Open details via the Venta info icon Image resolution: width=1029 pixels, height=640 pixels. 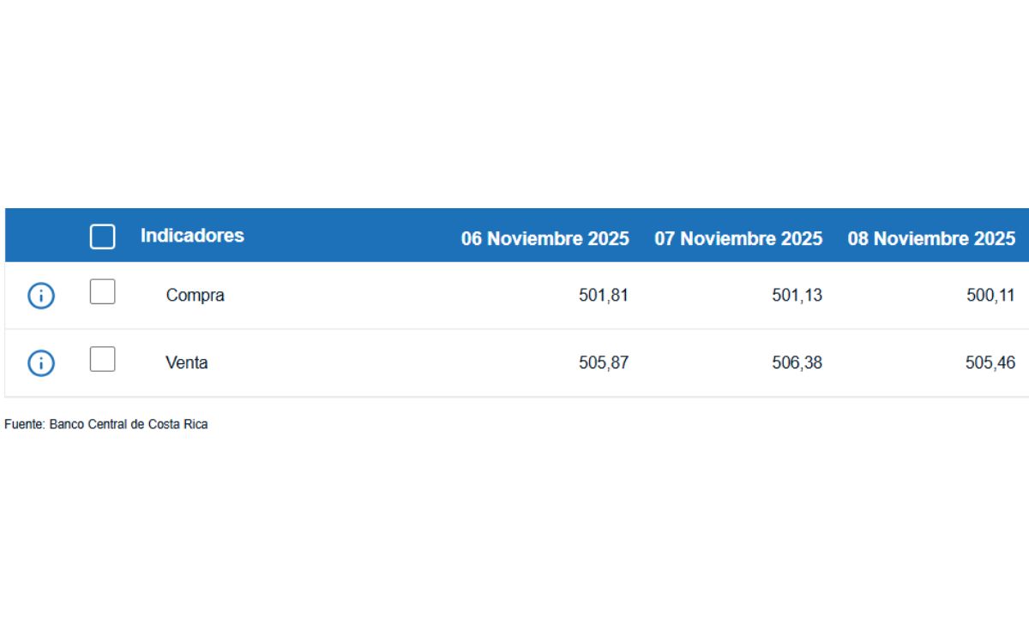coord(39,362)
